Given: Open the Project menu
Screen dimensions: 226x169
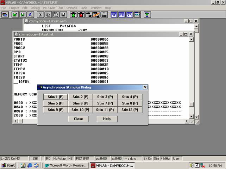Looking at the screenshot, I should [x=14, y=8].
